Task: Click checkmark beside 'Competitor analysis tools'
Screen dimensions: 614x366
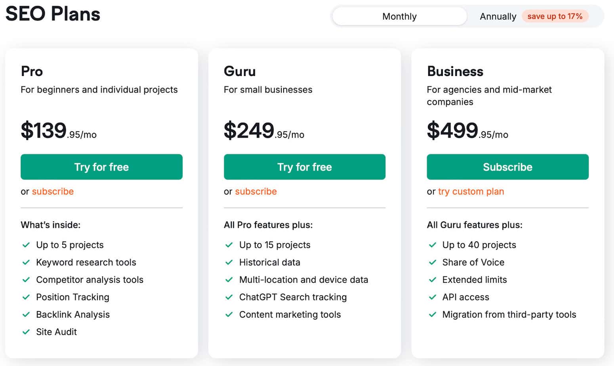Action: [26, 280]
